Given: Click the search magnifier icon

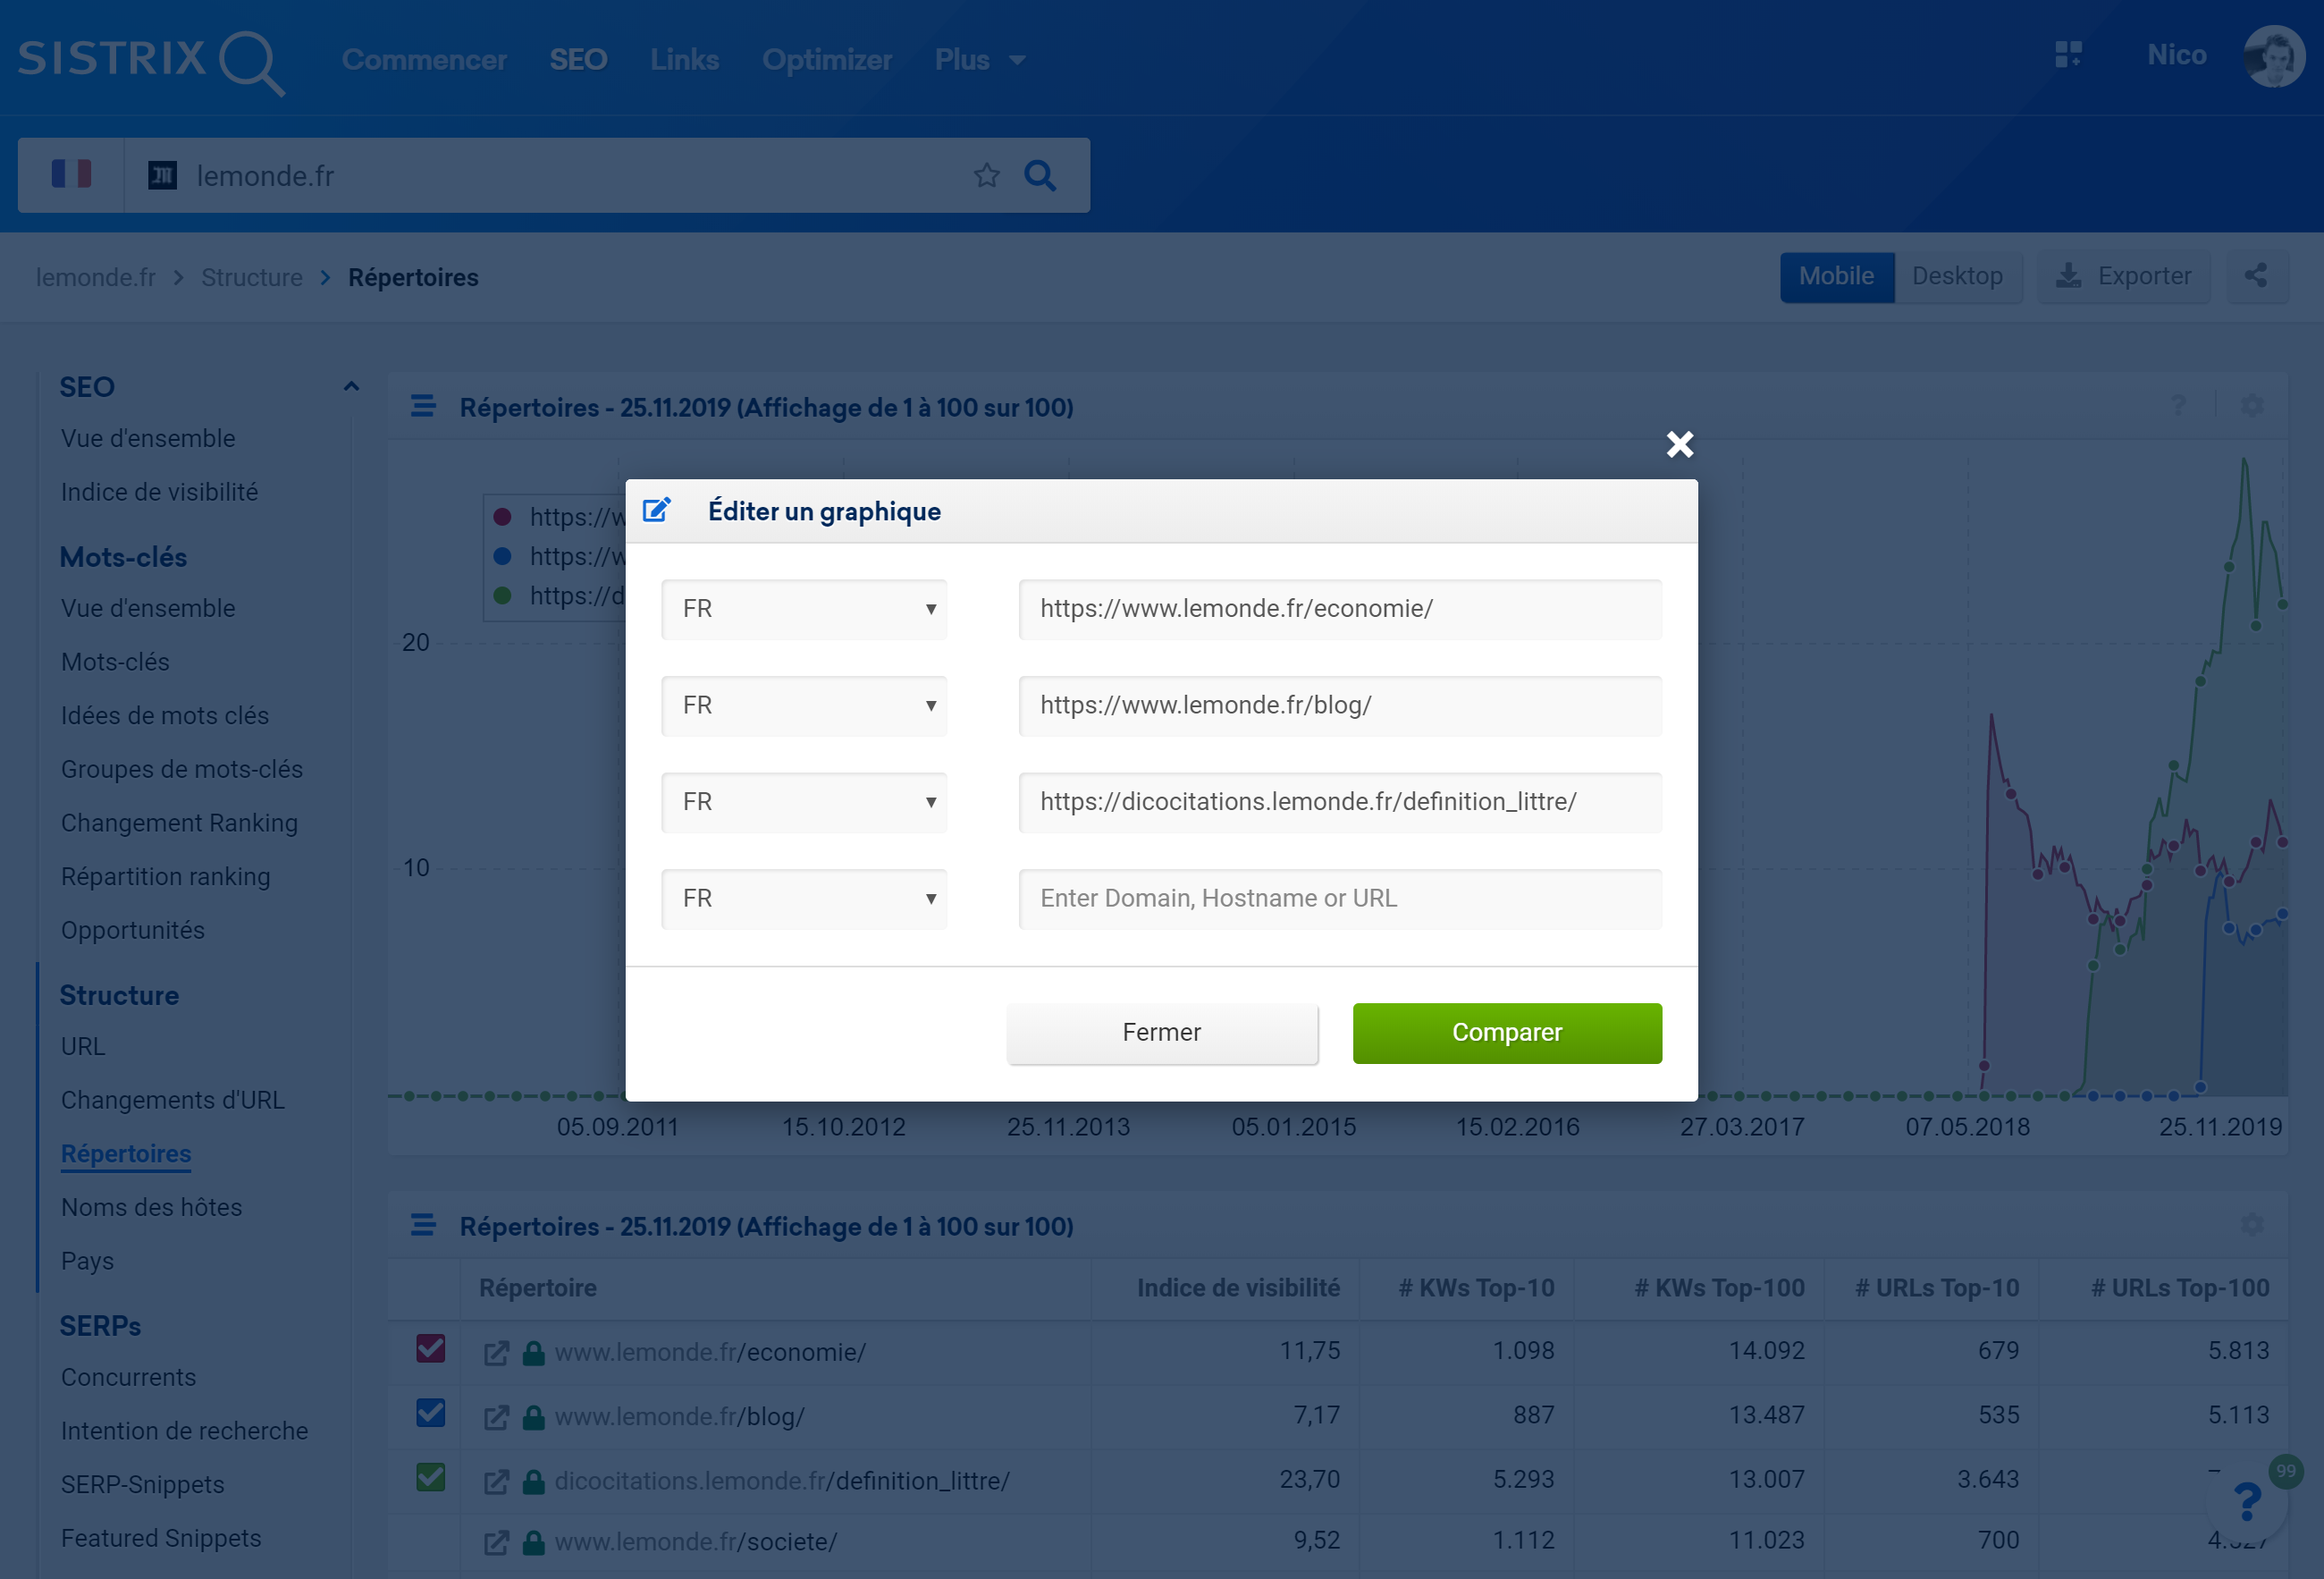Looking at the screenshot, I should 1040,174.
